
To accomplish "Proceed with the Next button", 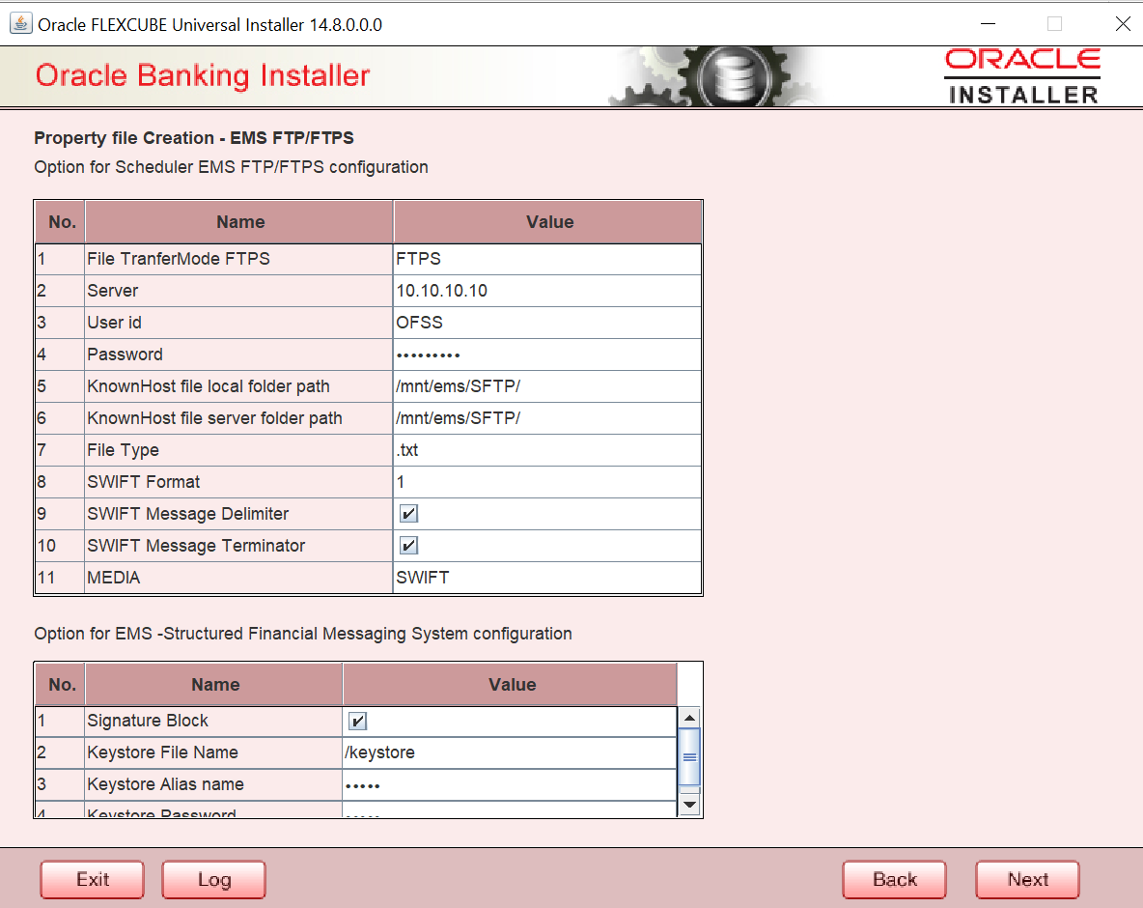I will [1028, 880].
